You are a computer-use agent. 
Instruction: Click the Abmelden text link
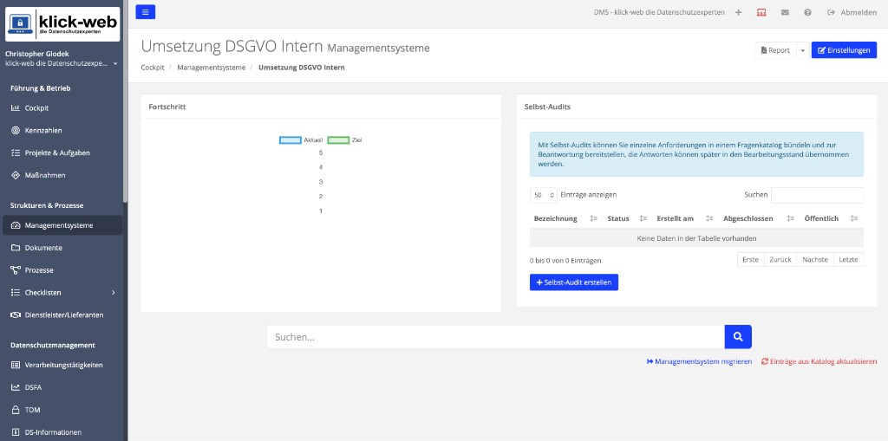coord(859,12)
